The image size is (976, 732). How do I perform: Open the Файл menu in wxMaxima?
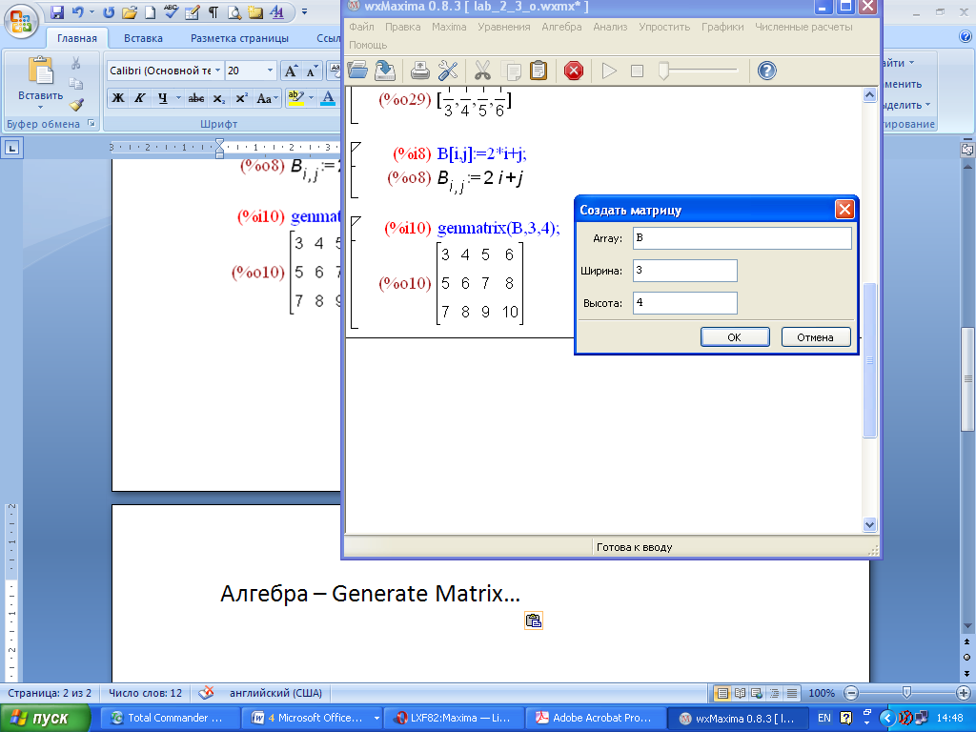[361, 27]
